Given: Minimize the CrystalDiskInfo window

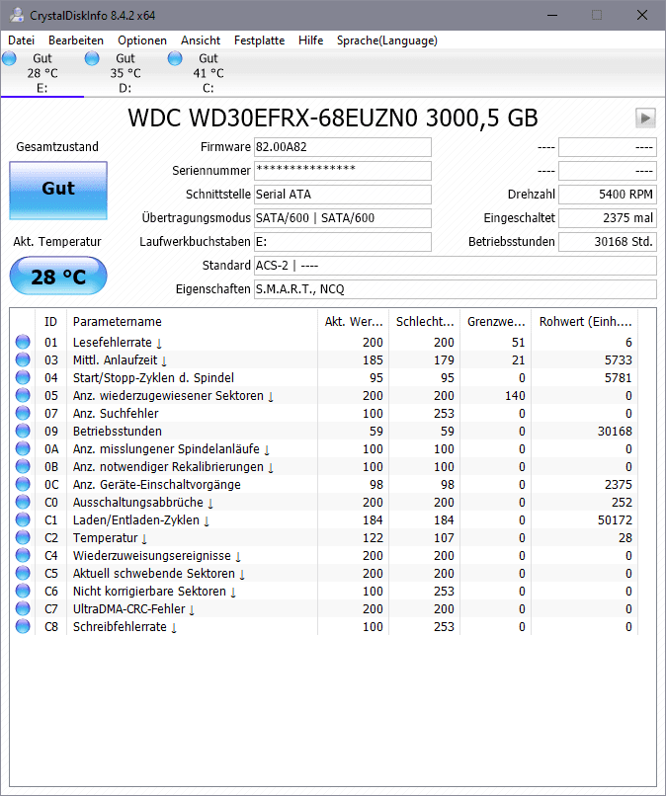Looking at the screenshot, I should click(552, 15).
